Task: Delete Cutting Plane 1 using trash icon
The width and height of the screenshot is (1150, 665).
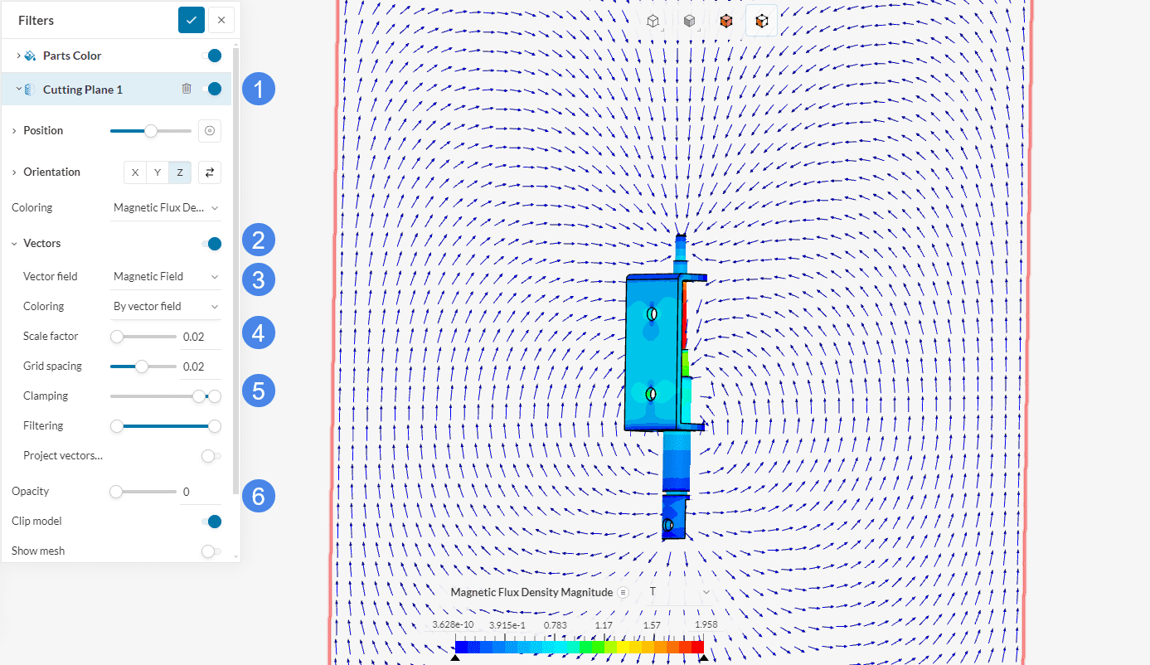Action: click(x=187, y=89)
